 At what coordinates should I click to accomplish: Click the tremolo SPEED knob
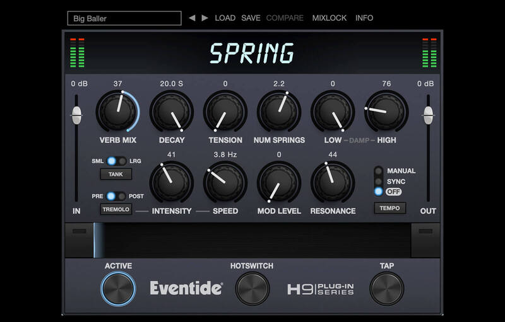[x=225, y=182]
